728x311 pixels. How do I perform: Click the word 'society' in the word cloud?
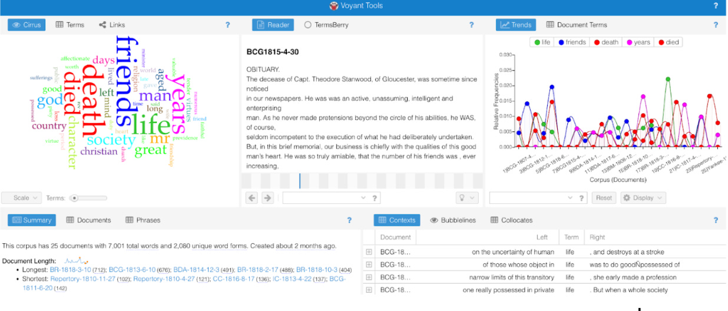111,140
